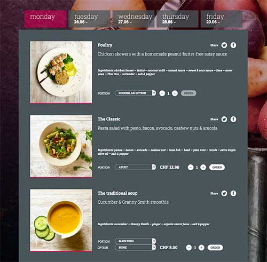The image size is (267, 262).
Task: Switch to the Tuesday 26.06 tab
Action: click(x=89, y=19)
